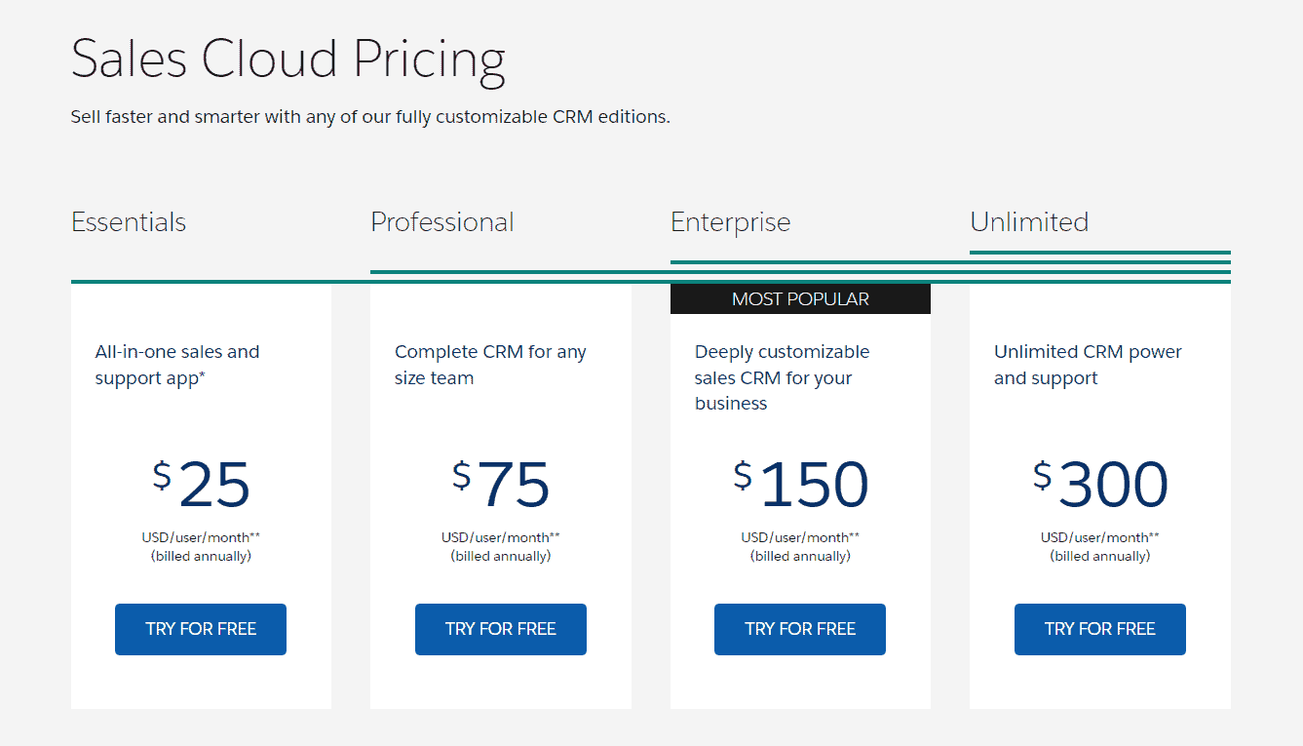Click 'Unlimited CRM power and support' text

(x=1088, y=365)
